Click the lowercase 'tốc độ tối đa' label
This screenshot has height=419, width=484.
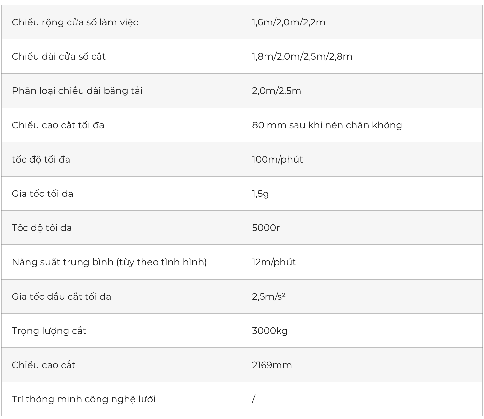pyautogui.click(x=41, y=159)
